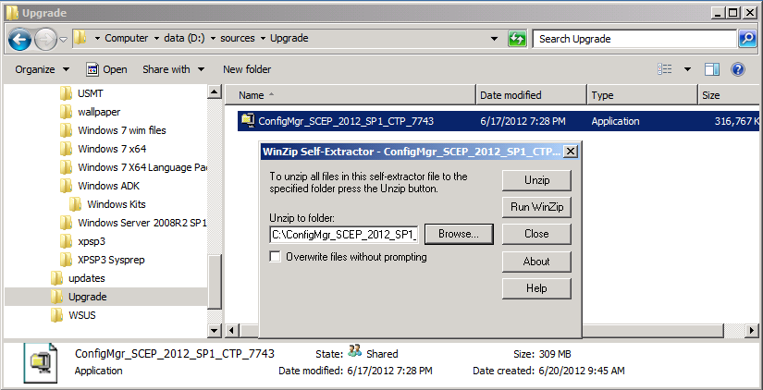Sort by Date modified column header
The height and width of the screenshot is (390, 763).
pyautogui.click(x=532, y=95)
